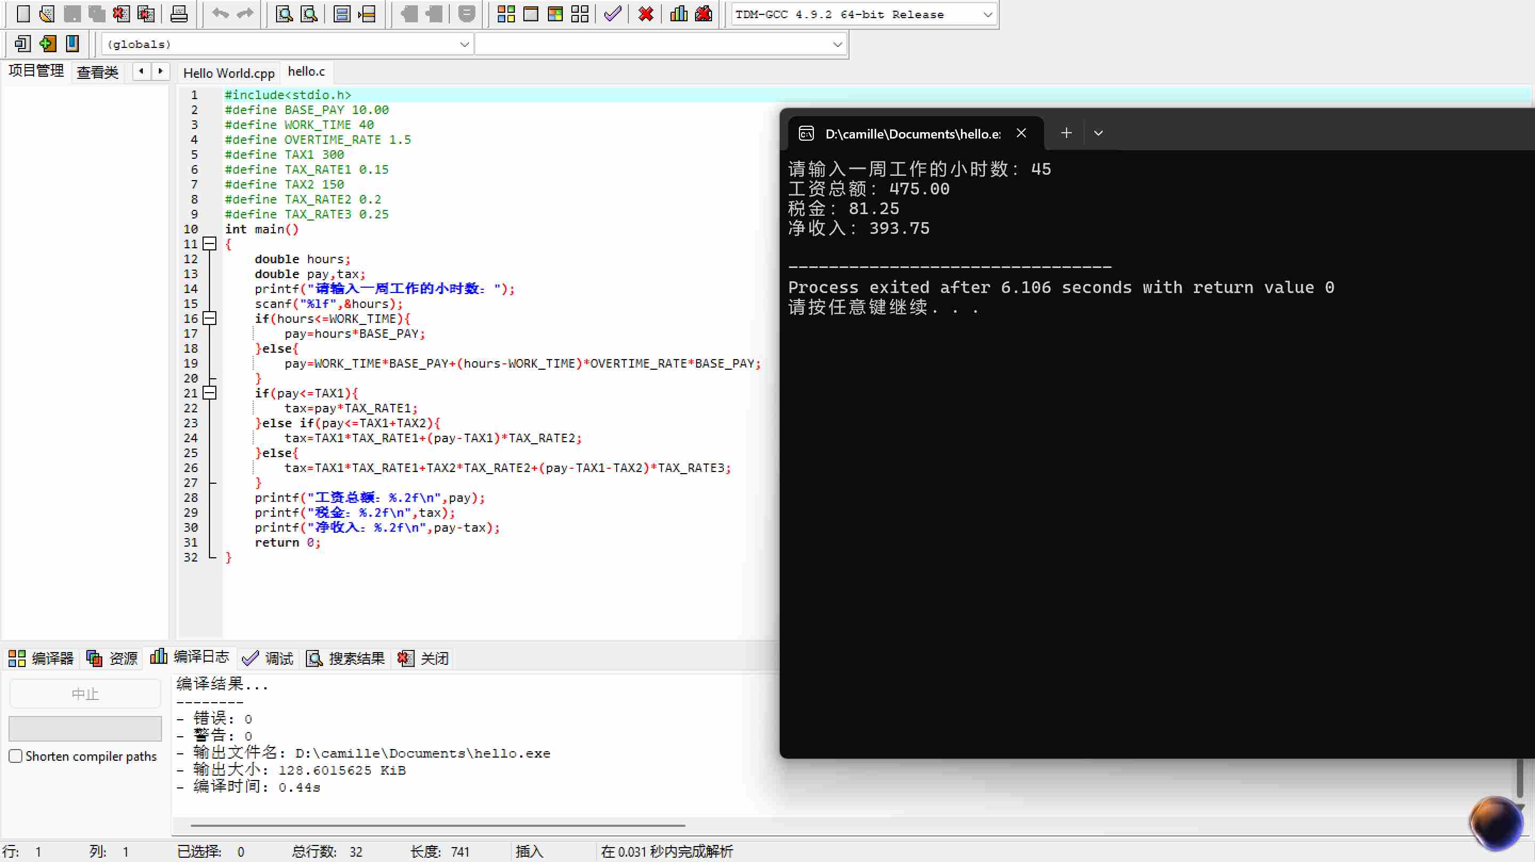Image resolution: width=1535 pixels, height=862 pixels.
Task: Open the console tab dropdown chevron
Action: tap(1098, 133)
